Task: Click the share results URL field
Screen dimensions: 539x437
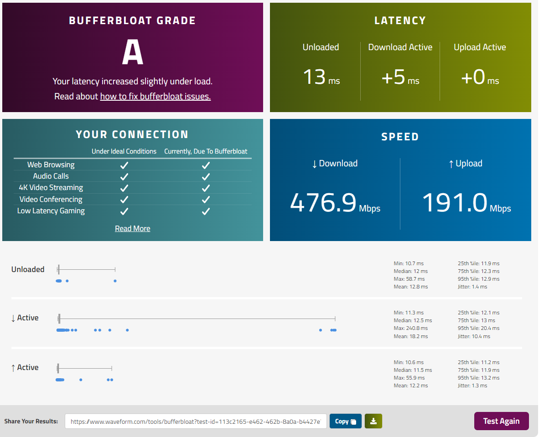Action: (x=196, y=422)
